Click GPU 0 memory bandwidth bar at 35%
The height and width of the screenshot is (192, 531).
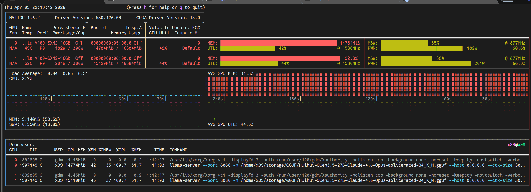(404, 43)
